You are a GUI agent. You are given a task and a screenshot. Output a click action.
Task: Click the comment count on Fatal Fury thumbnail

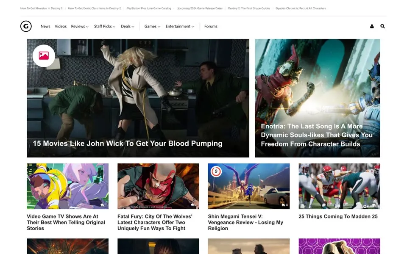tap(194, 205)
